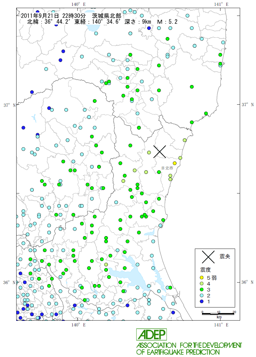Click the right 36° N axis label
Viewport: 256px width, 357px height.
click(x=248, y=282)
